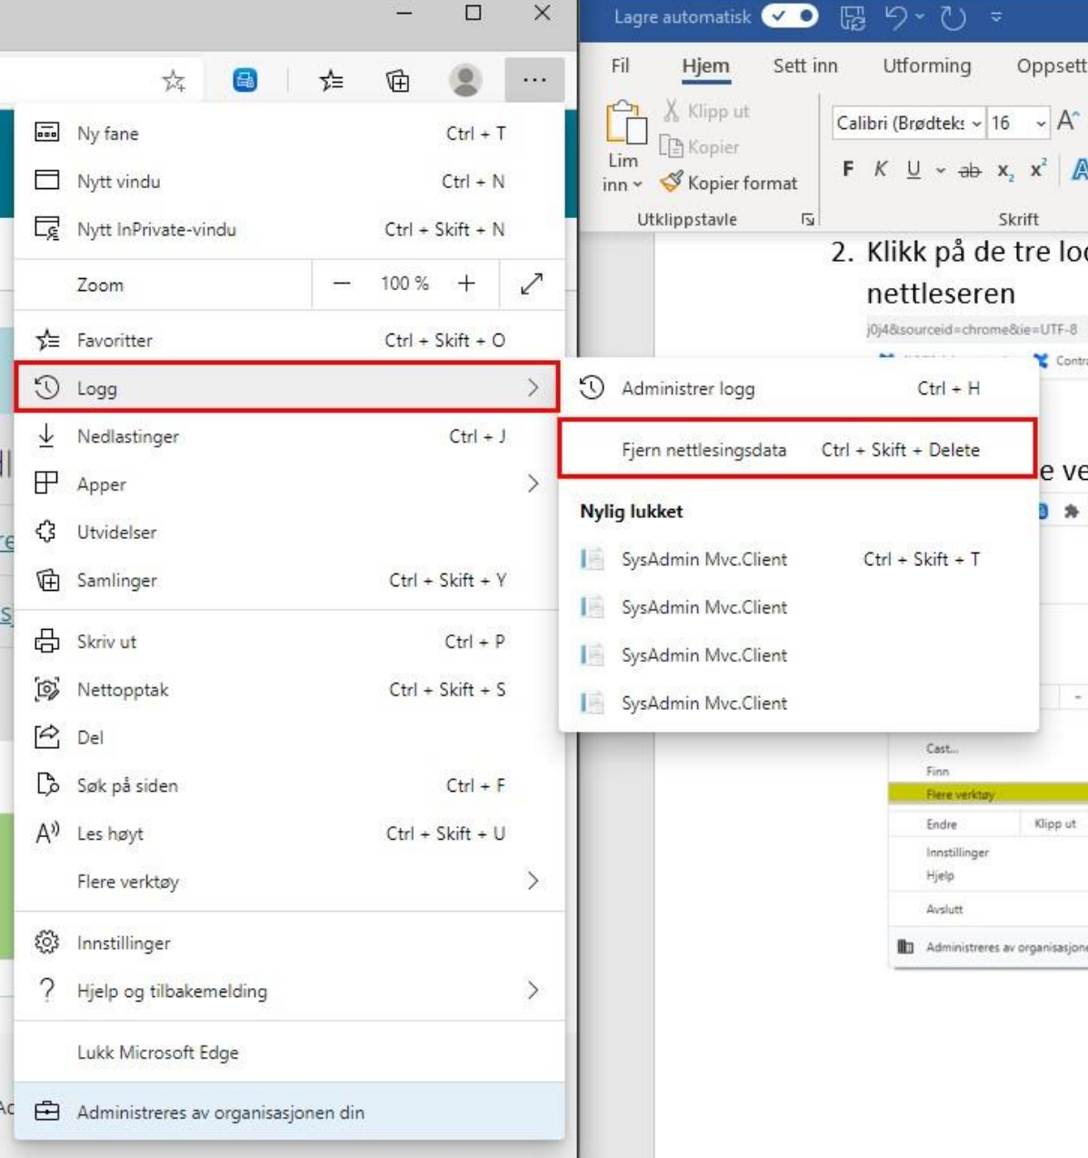Select Nytt vindu menu entry
The height and width of the screenshot is (1158, 1088).
point(289,181)
